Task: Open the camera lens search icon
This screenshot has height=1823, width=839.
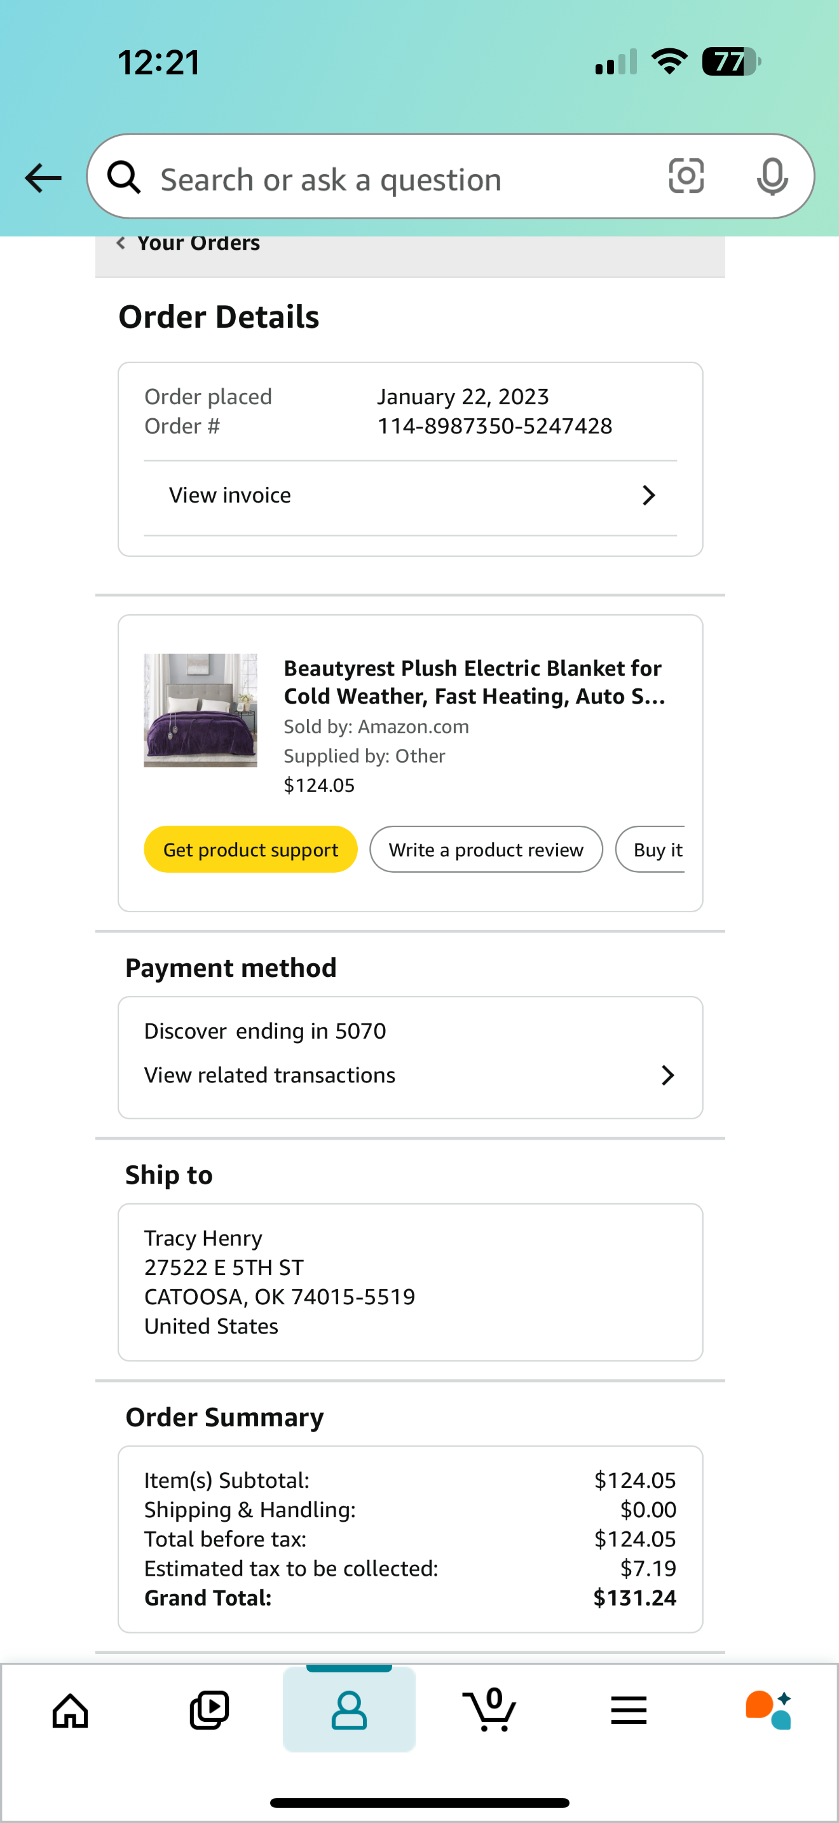Action: point(686,176)
